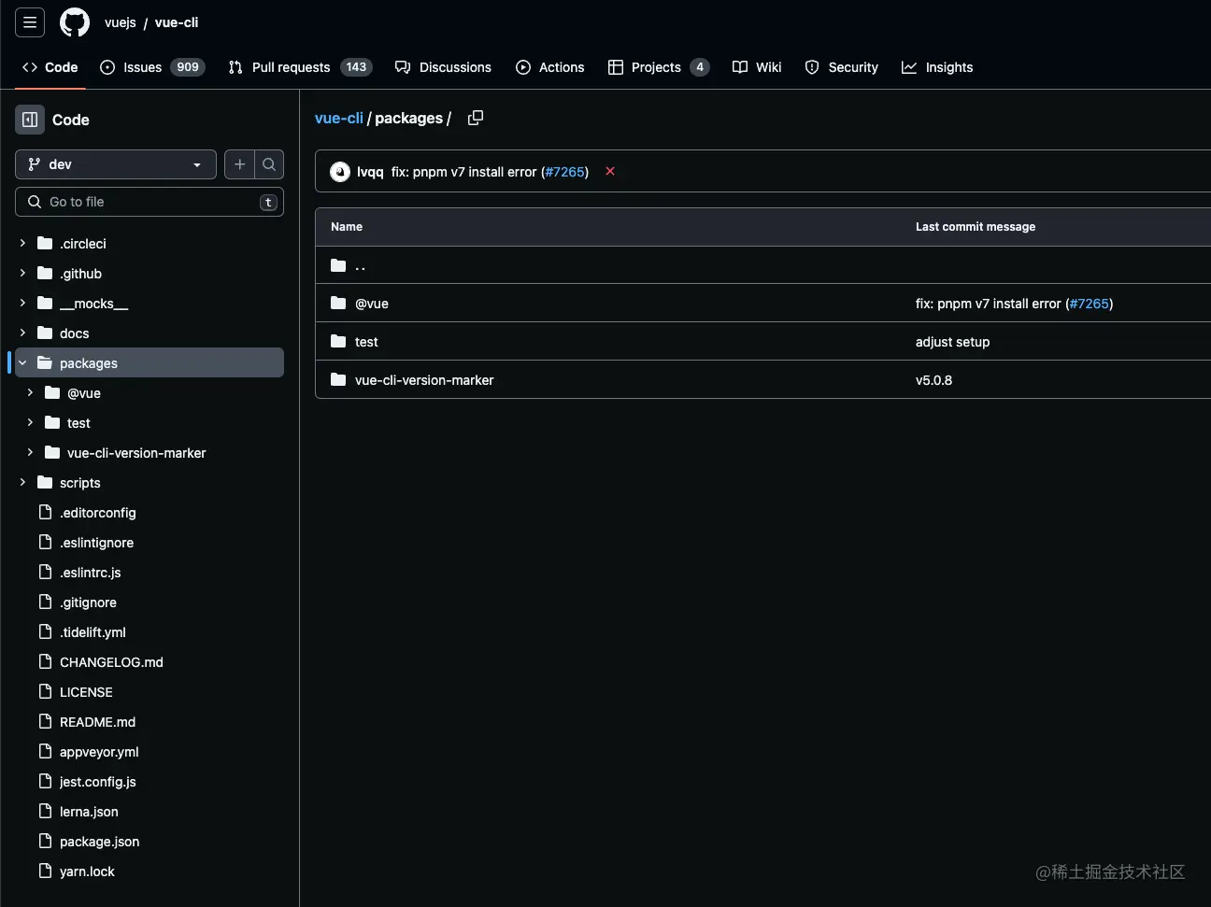Open the Projects tab
This screenshot has width=1211, height=907.
659,67
